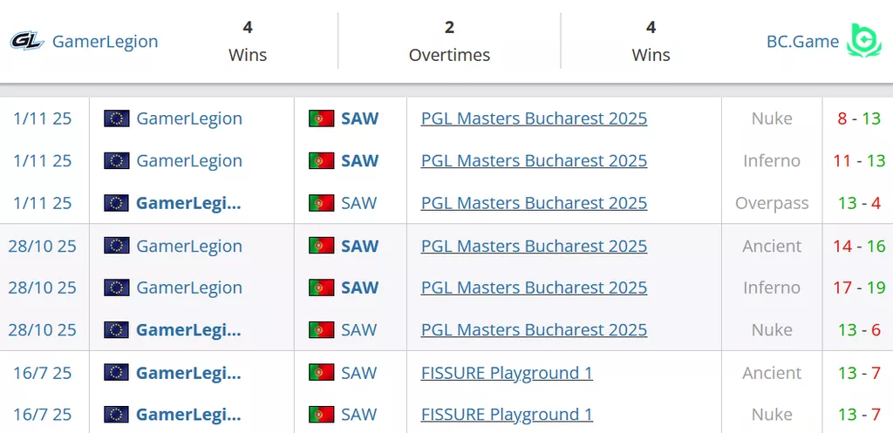Image resolution: width=893 pixels, height=433 pixels.
Task: Click Portugal flag in the Nuke 13-6 row
Action: point(322,330)
